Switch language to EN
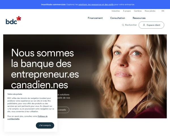 tap(163, 11)
